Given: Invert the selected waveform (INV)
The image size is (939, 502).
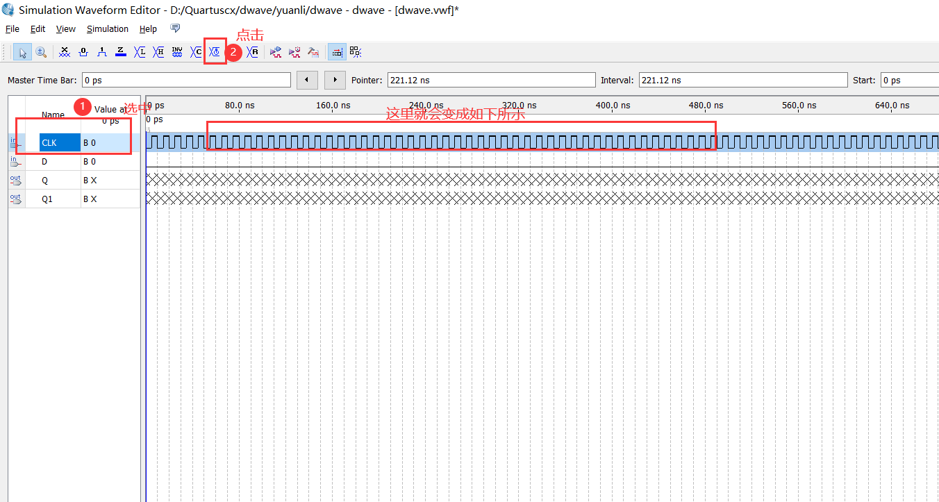Looking at the screenshot, I should click(x=177, y=52).
